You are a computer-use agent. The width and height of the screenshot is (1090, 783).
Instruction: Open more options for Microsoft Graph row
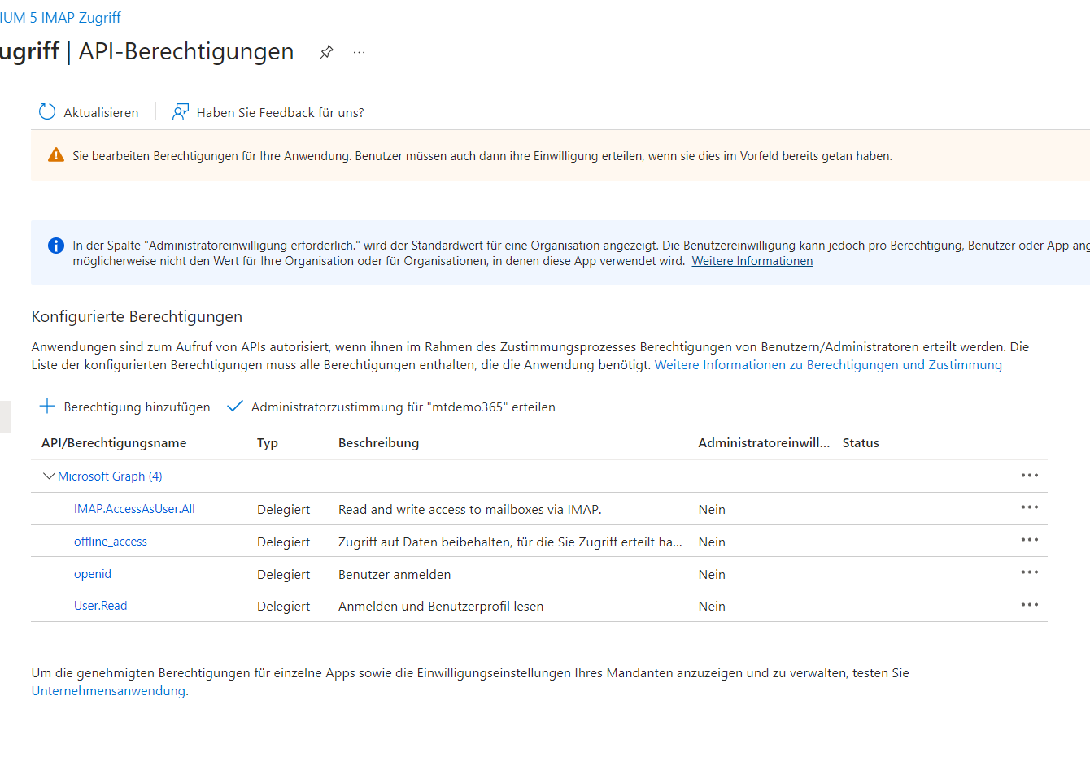point(1029,476)
